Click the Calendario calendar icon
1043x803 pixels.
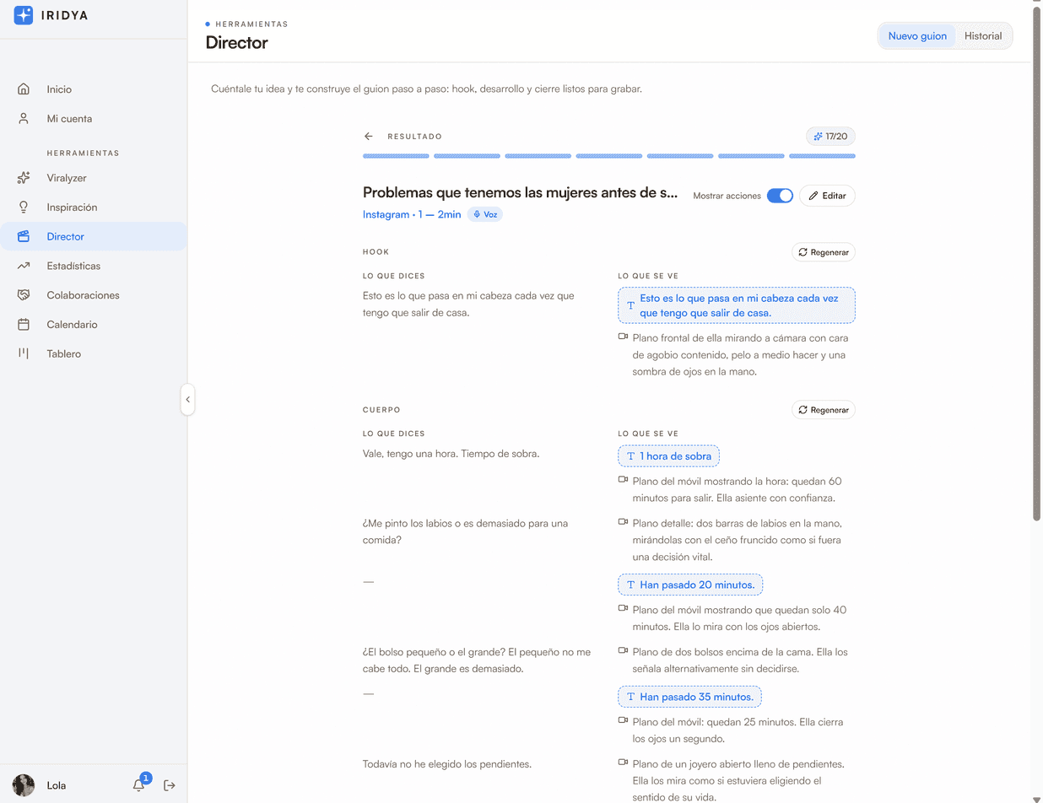(x=24, y=325)
